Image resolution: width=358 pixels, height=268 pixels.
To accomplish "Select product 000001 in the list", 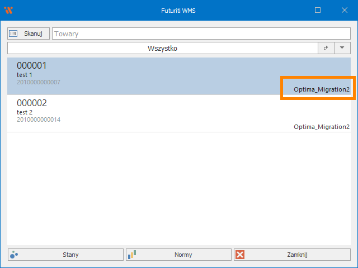I will point(32,66).
